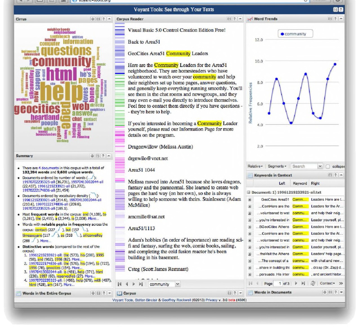
Task: Go to first page in Corpus Reader
Action: tap(120, 284)
